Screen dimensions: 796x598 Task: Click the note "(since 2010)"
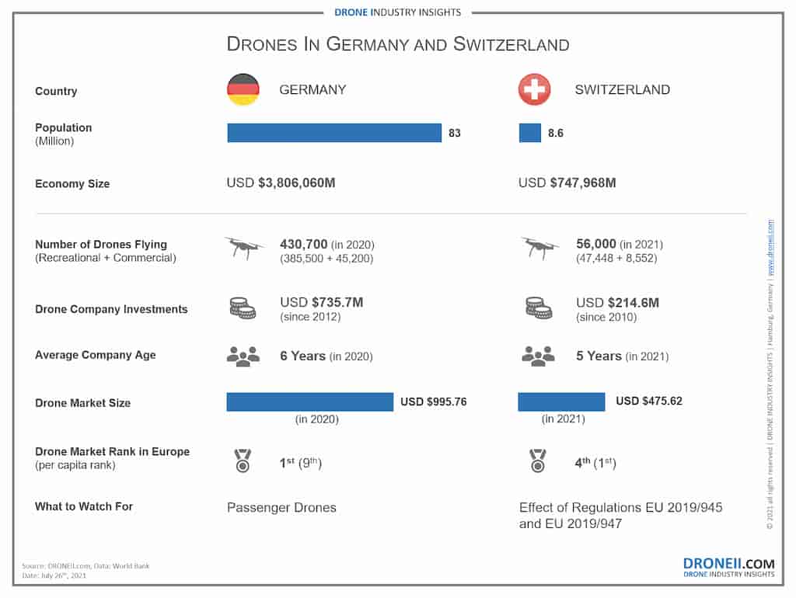point(606,318)
